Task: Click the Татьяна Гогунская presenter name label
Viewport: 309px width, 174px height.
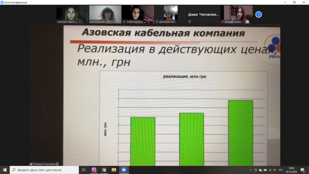Action: click(44, 164)
